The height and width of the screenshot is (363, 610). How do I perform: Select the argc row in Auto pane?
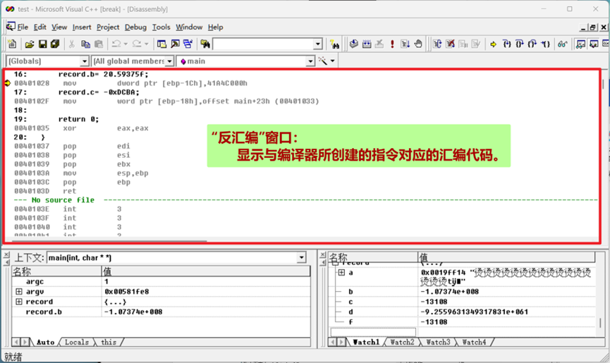pos(161,281)
